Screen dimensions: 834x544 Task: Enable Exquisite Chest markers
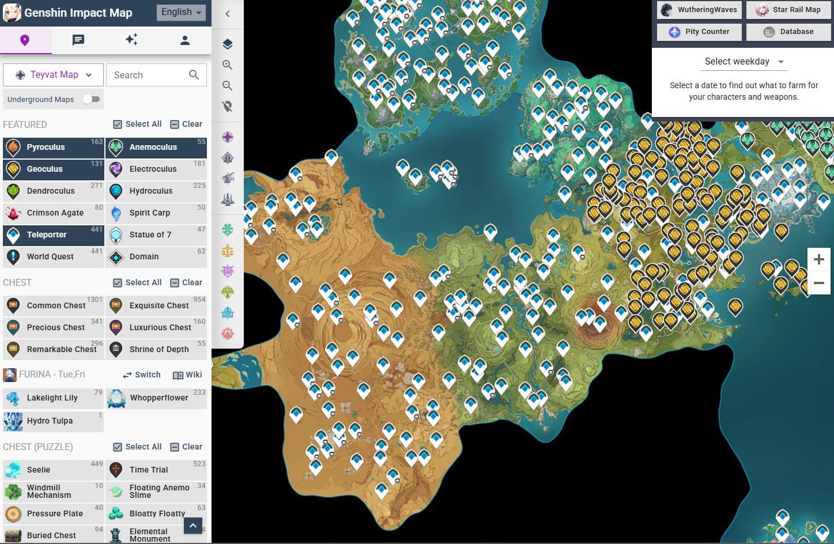(x=156, y=306)
